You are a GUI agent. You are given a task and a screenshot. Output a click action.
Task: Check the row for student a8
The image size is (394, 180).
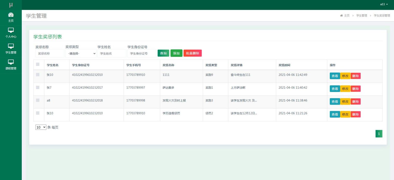click(x=38, y=100)
